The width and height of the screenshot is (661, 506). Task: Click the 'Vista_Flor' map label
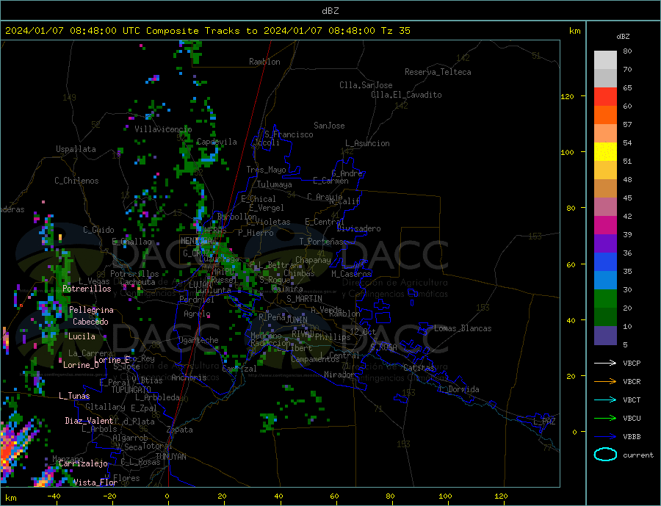coord(95,482)
